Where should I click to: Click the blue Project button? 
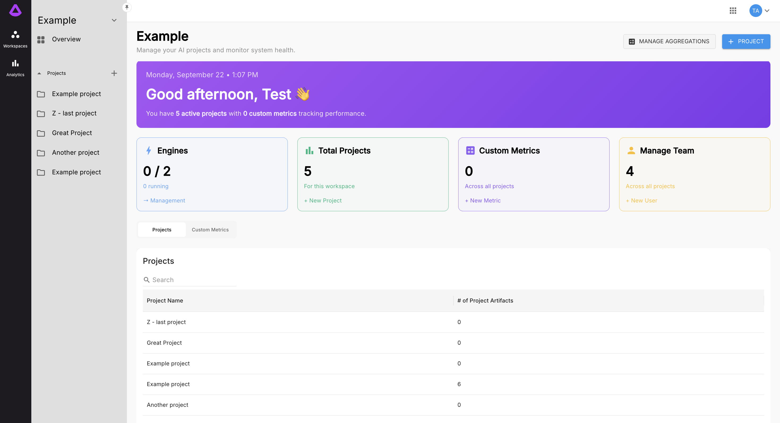[x=746, y=41]
